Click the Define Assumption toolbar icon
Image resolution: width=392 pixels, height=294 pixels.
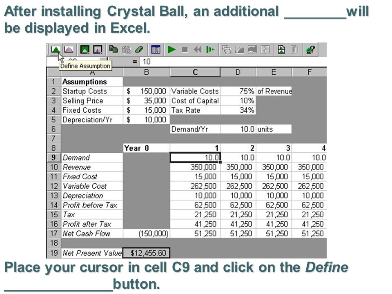[x=56, y=49]
